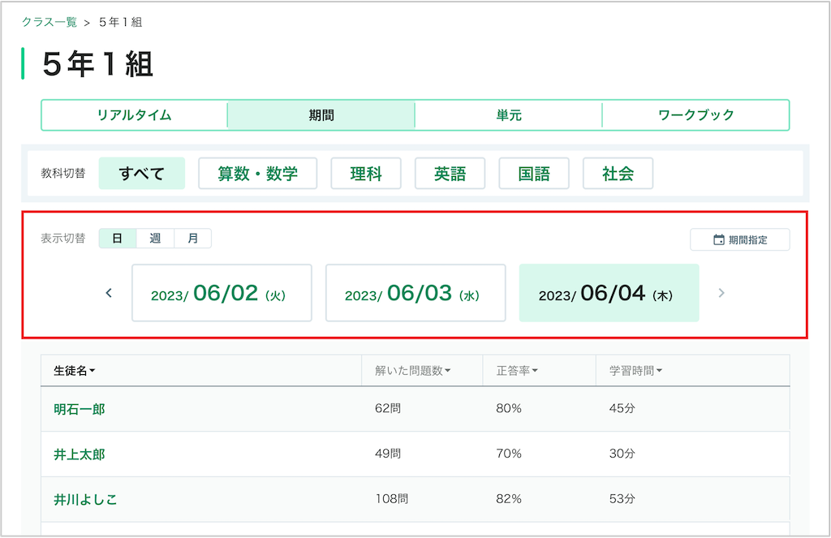Filter by 算数・数学 subject
The height and width of the screenshot is (538, 831).
(257, 174)
